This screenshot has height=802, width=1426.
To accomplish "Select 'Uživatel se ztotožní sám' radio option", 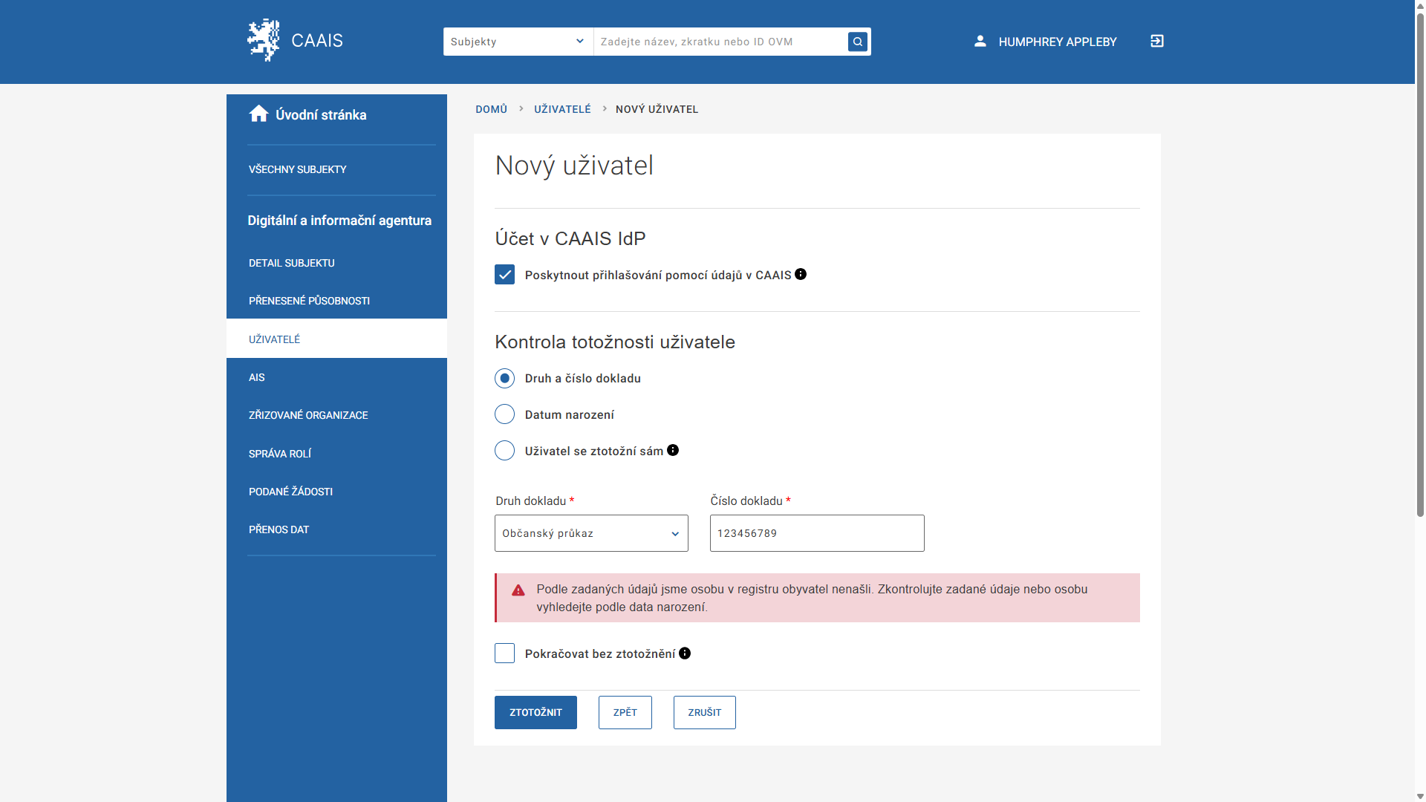I will pos(504,451).
